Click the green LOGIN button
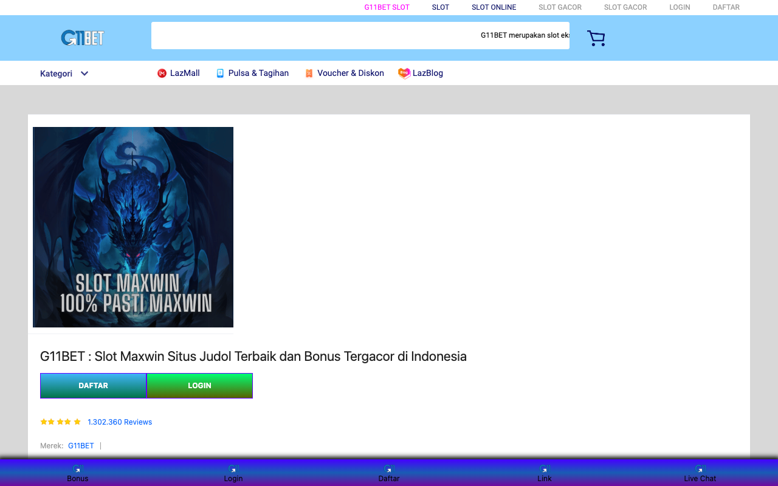The width and height of the screenshot is (778, 486). point(200,386)
